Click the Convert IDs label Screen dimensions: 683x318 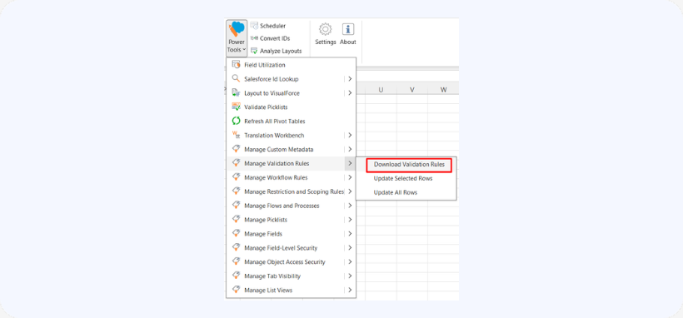click(275, 38)
